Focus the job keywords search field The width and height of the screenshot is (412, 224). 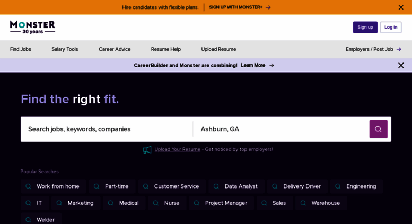(x=107, y=129)
